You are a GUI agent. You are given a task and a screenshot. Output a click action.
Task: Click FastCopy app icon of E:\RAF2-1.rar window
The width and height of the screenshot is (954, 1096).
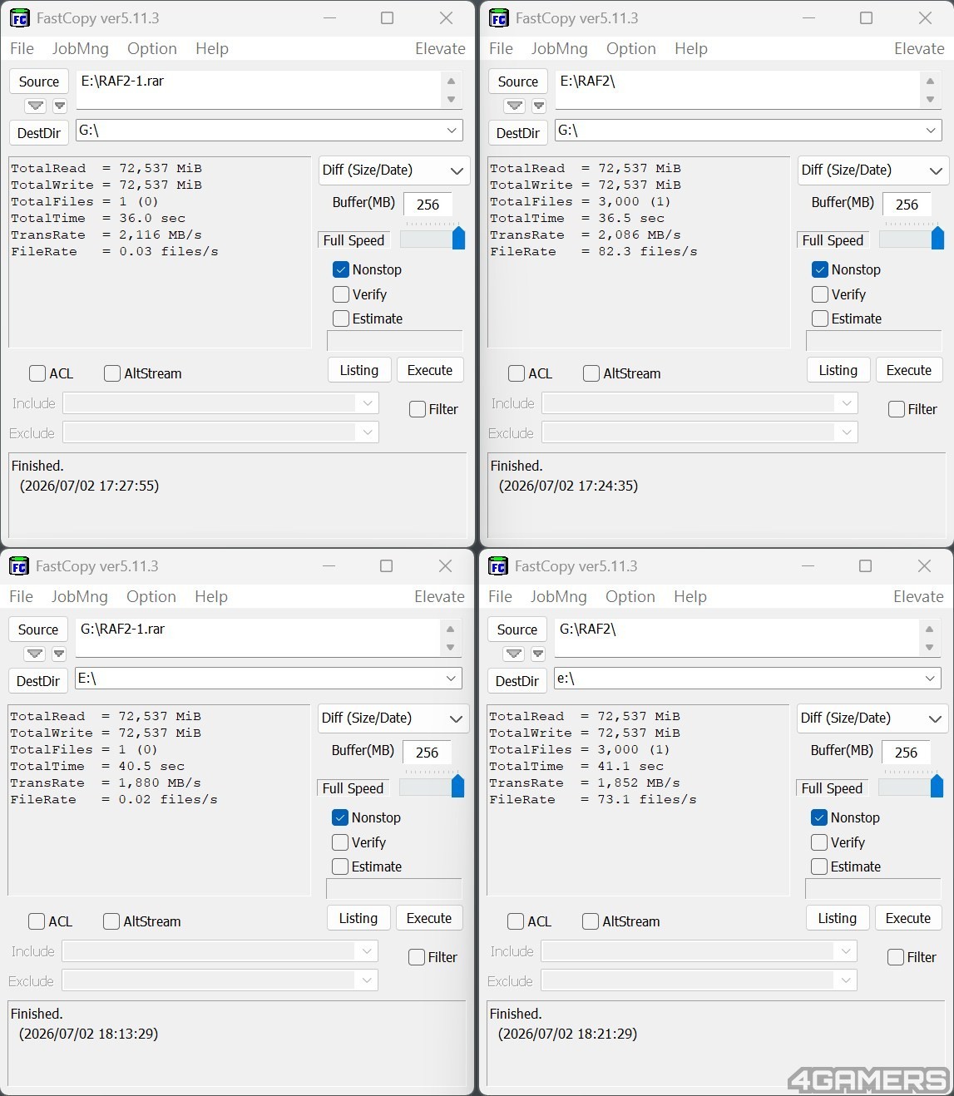click(x=19, y=18)
